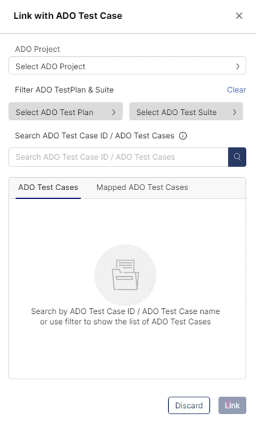
Task: Click the ADO Project field label
Action: click(38, 49)
